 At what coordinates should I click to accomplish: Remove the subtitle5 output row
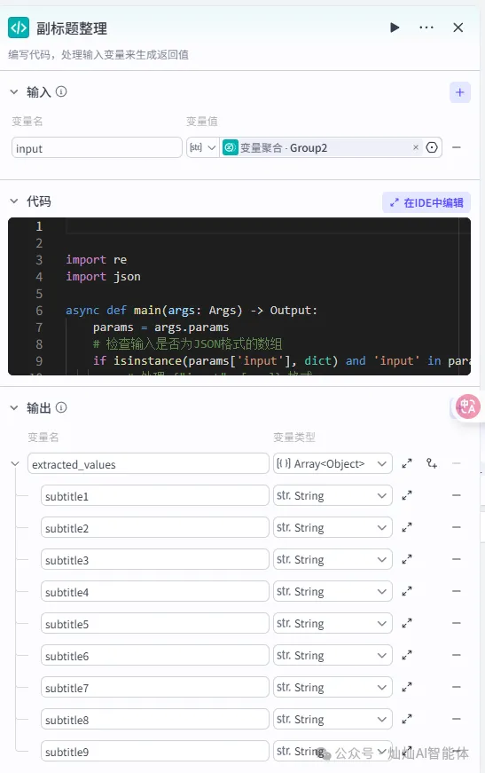click(x=457, y=623)
